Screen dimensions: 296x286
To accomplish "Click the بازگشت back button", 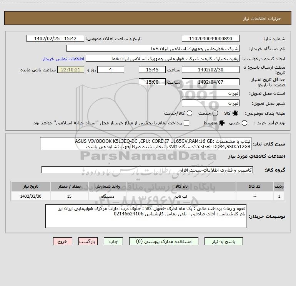I will tap(88, 241).
